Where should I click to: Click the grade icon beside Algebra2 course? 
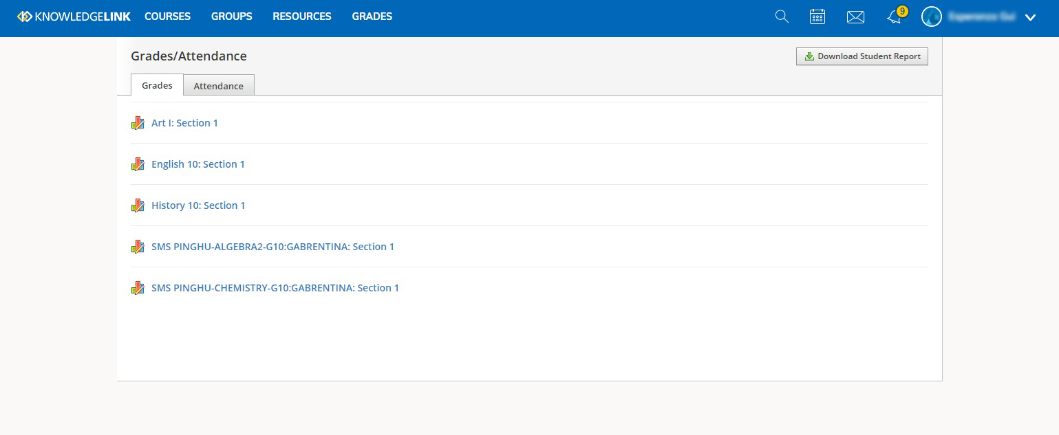(x=138, y=247)
